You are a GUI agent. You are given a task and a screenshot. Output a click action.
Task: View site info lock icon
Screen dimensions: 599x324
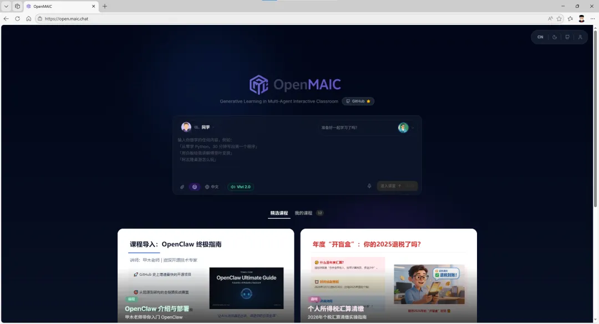pyautogui.click(x=40, y=19)
